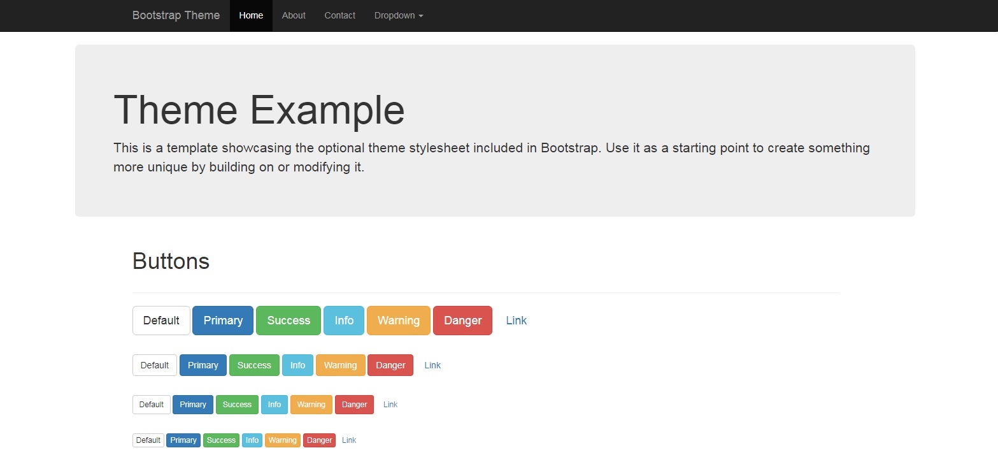The width and height of the screenshot is (998, 462).
Task: Click the small Warning button in third row
Action: (311, 405)
